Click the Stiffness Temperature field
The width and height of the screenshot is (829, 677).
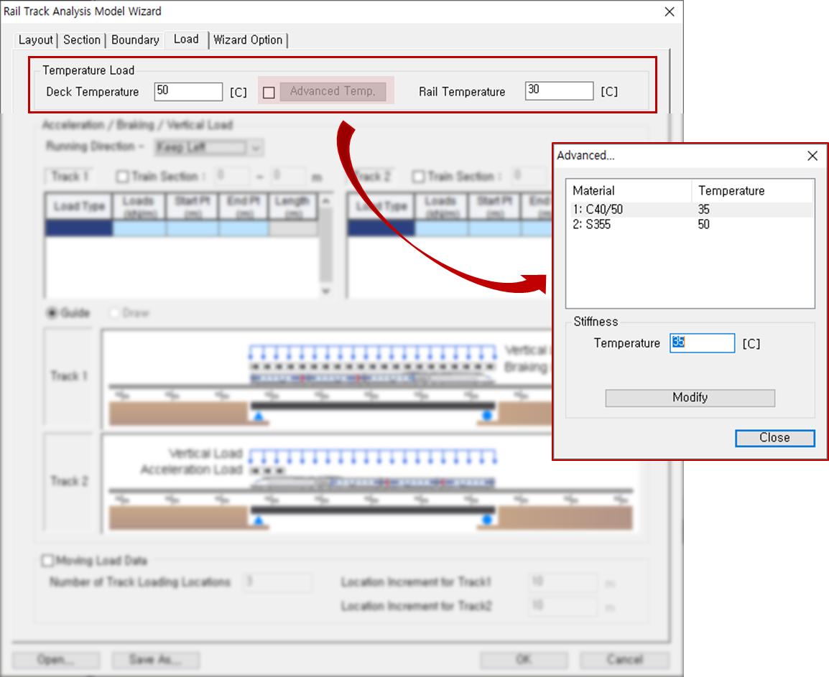point(702,343)
